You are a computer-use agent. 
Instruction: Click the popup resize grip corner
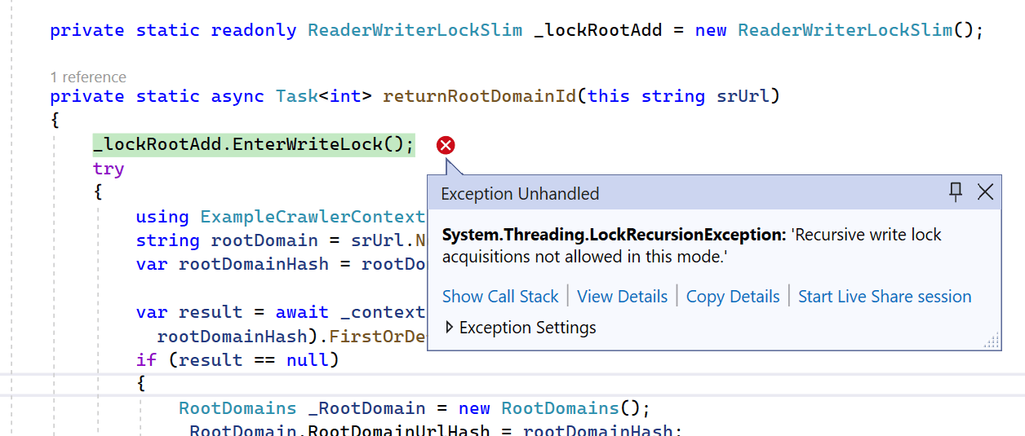[992, 341]
